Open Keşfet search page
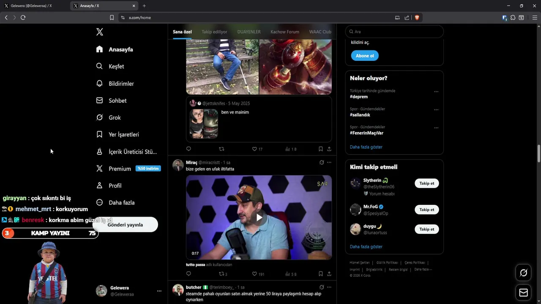Viewport: 541px width, 304px height. pos(110,66)
